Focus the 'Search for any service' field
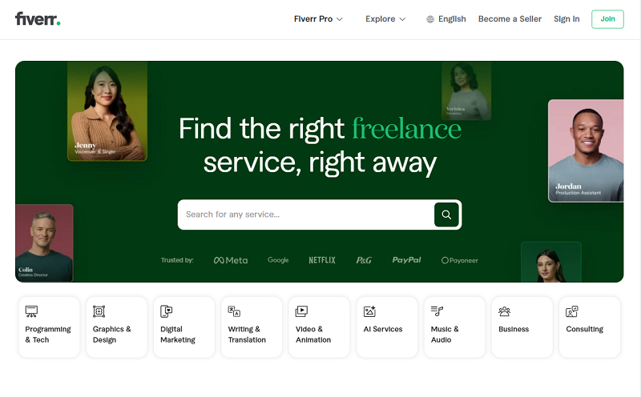Viewport: 641px width, 397px height. [304, 215]
